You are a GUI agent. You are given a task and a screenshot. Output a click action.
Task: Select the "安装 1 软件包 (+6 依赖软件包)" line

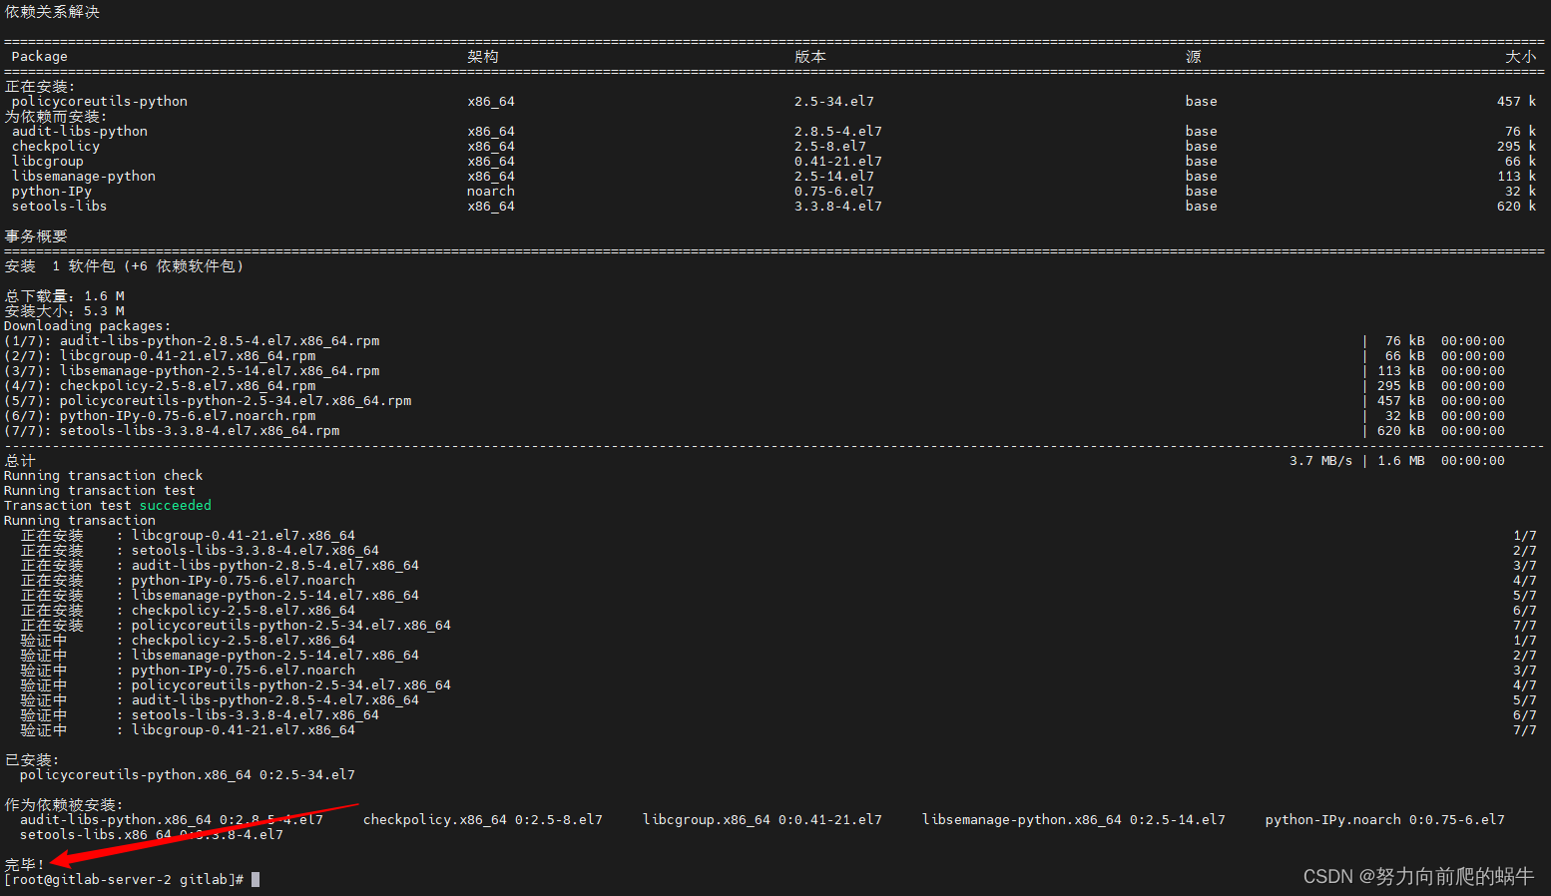[x=124, y=266]
